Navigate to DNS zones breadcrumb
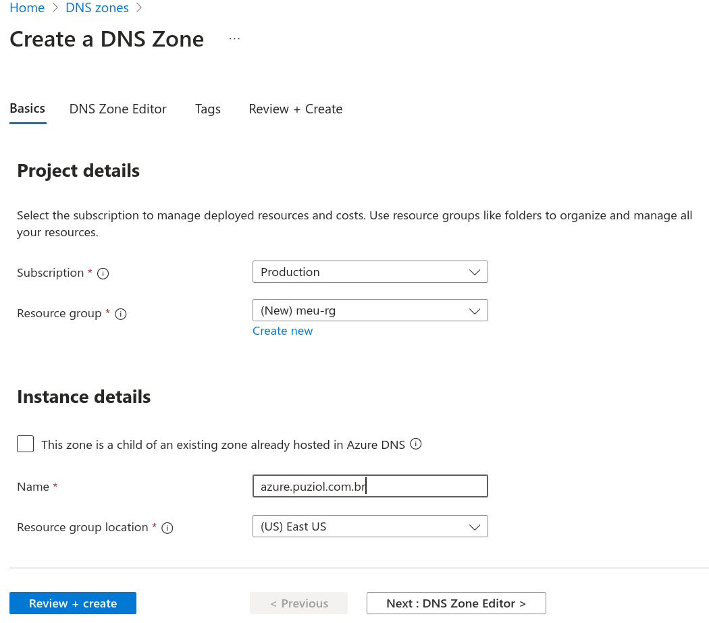This screenshot has height=623, width=709. click(x=97, y=8)
